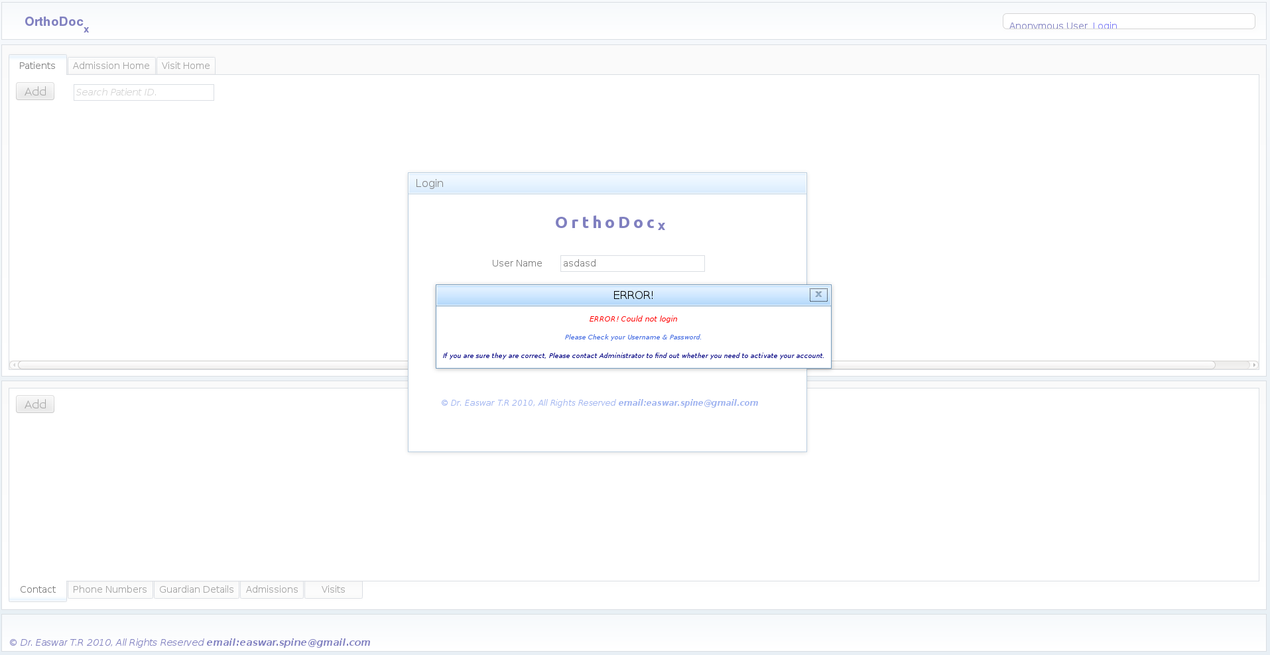This screenshot has height=655, width=1270.
Task: Switch to the Patients tab
Action: coord(37,66)
